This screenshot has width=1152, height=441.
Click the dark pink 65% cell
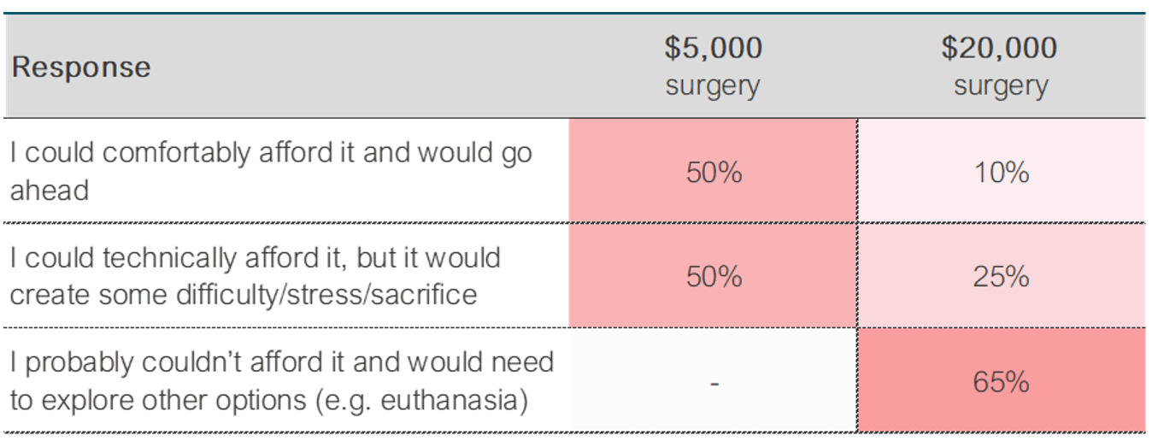(x=1001, y=382)
